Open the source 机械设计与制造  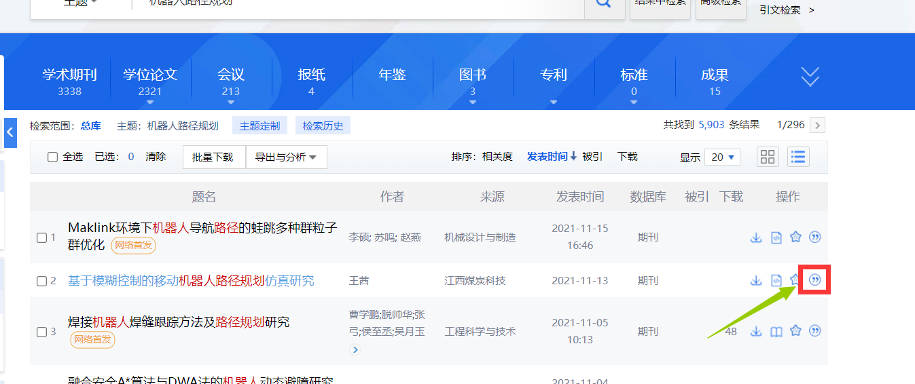tap(480, 237)
